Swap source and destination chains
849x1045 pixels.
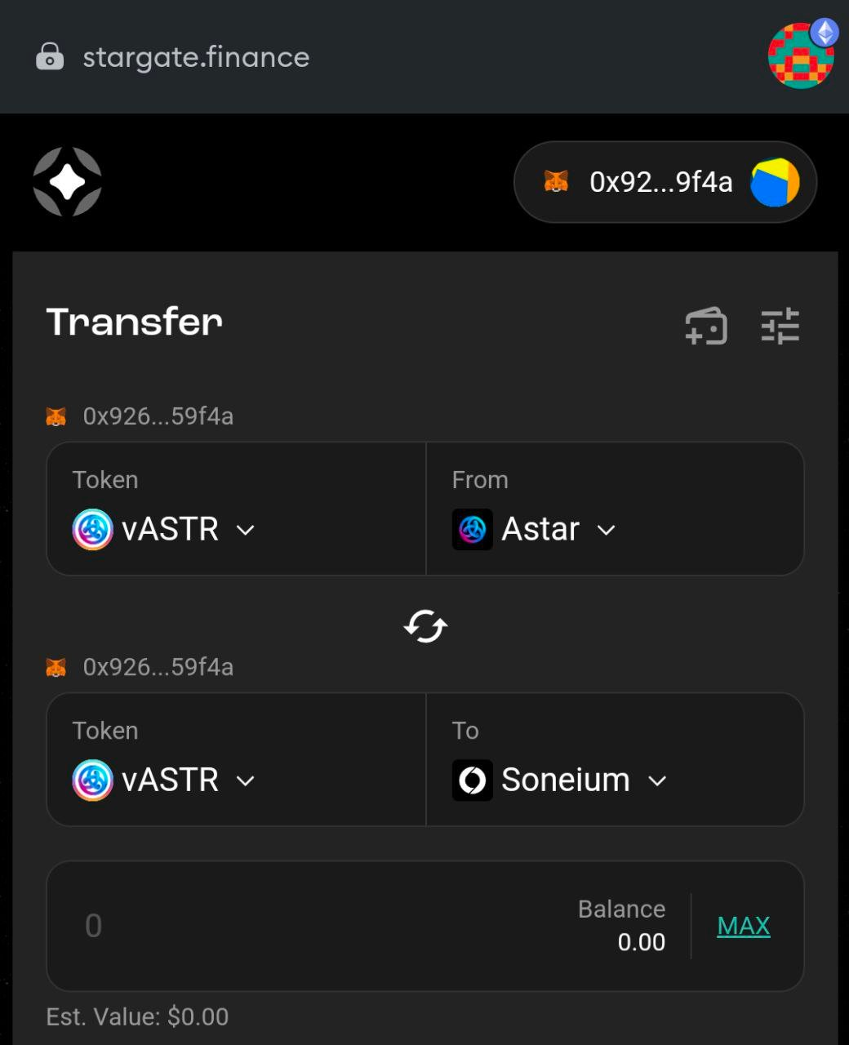(425, 627)
